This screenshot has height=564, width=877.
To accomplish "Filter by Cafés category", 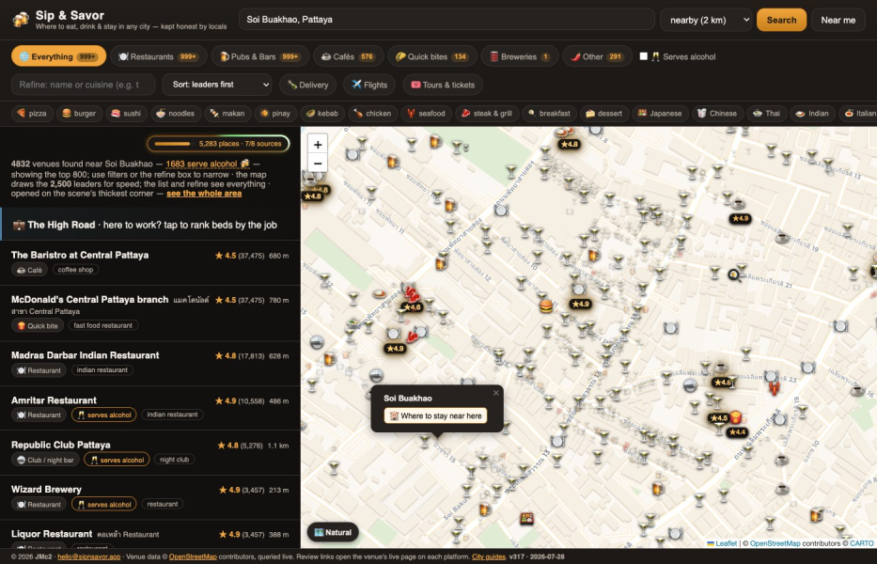I will 349,56.
